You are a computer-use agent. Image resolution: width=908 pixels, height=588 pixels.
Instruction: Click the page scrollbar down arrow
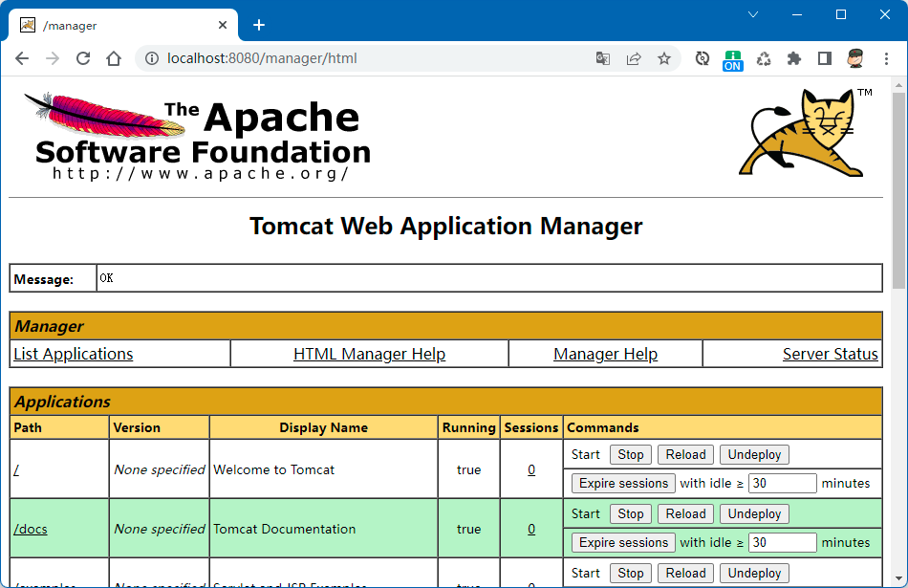pos(898,578)
